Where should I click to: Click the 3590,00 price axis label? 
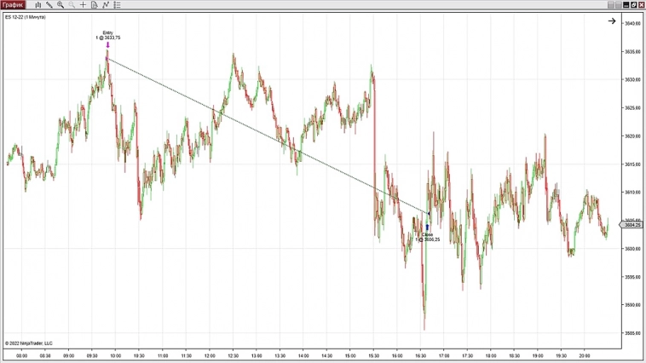(632, 305)
